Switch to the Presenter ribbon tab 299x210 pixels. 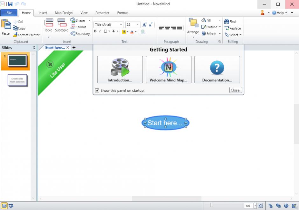(x=102, y=13)
